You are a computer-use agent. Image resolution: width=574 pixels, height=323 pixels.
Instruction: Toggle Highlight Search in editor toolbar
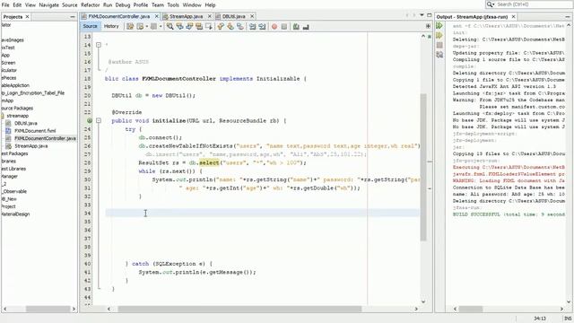[199, 26]
